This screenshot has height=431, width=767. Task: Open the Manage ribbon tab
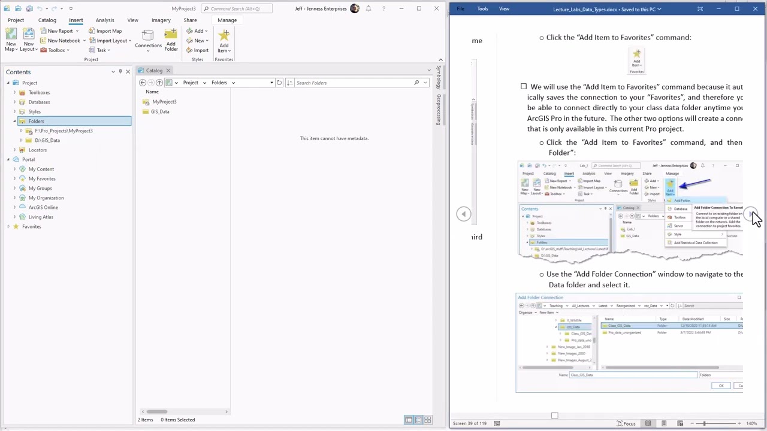coord(227,20)
